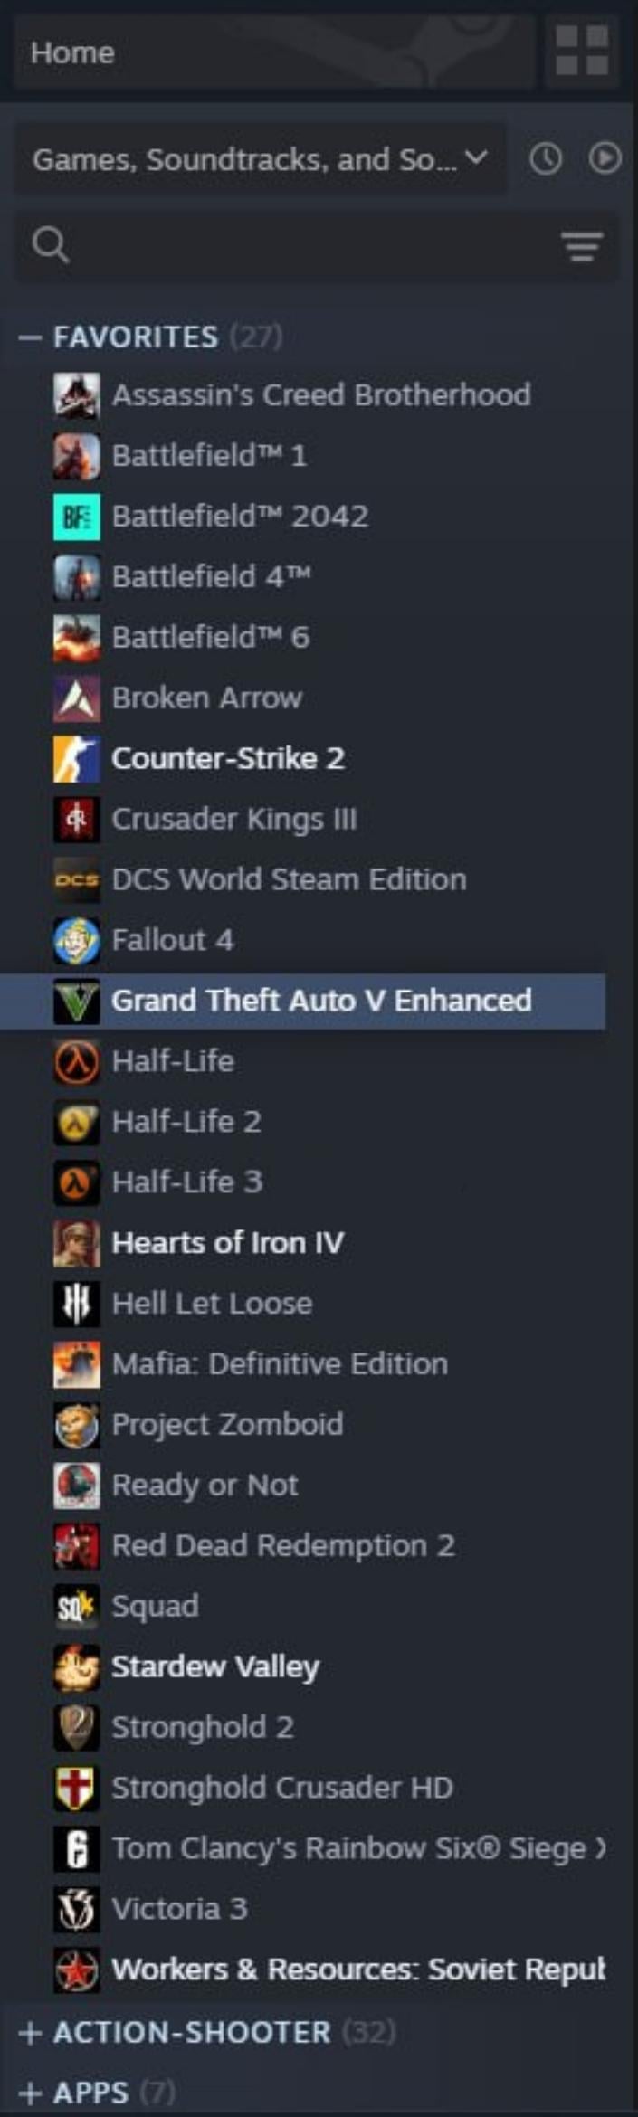Click the Squad game icon
The height and width of the screenshot is (2117, 638).
click(x=77, y=1606)
